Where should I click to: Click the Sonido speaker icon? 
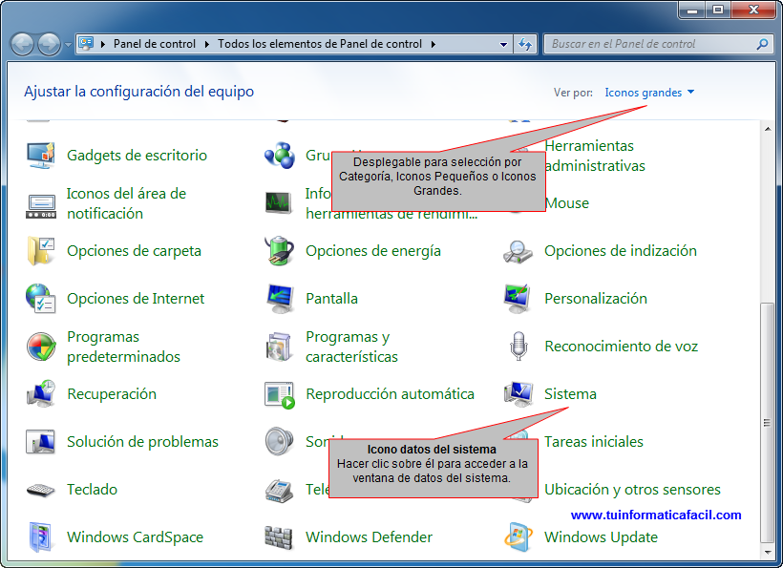[x=279, y=441]
